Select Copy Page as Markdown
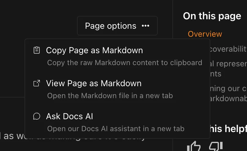Viewport: 247px width, 151px height. coord(94,50)
